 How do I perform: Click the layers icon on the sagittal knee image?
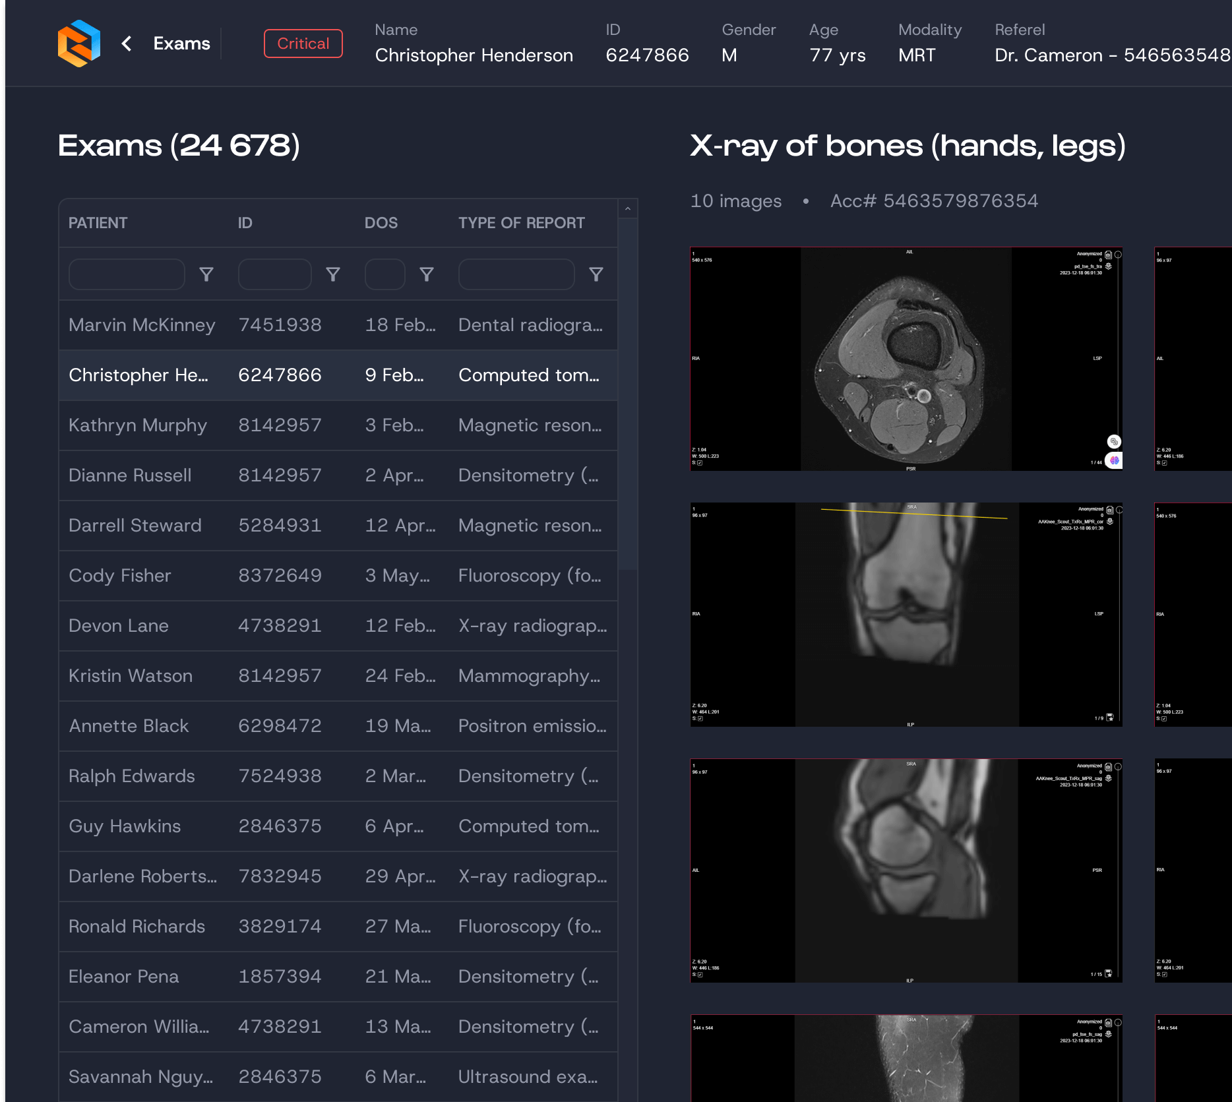click(1109, 778)
